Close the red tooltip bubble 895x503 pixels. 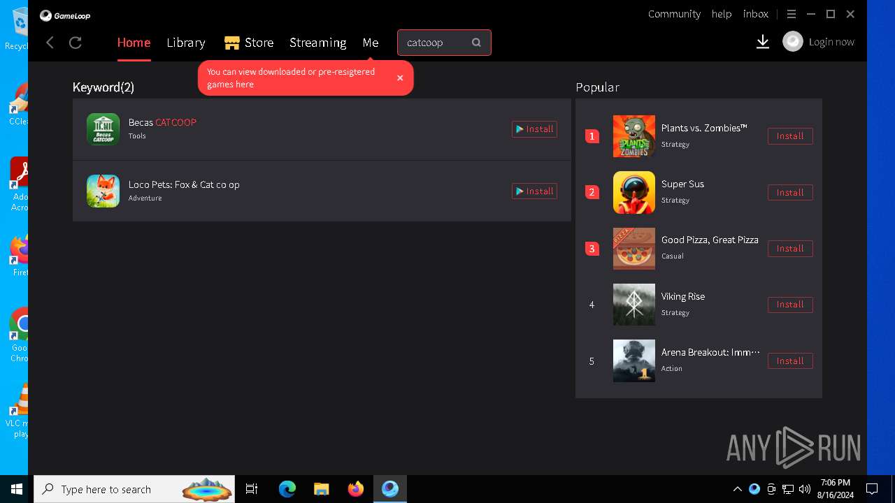(400, 78)
